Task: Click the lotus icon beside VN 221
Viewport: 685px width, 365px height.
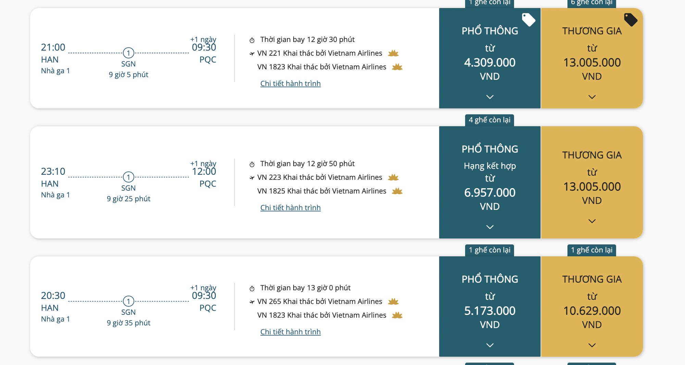Action: [393, 53]
